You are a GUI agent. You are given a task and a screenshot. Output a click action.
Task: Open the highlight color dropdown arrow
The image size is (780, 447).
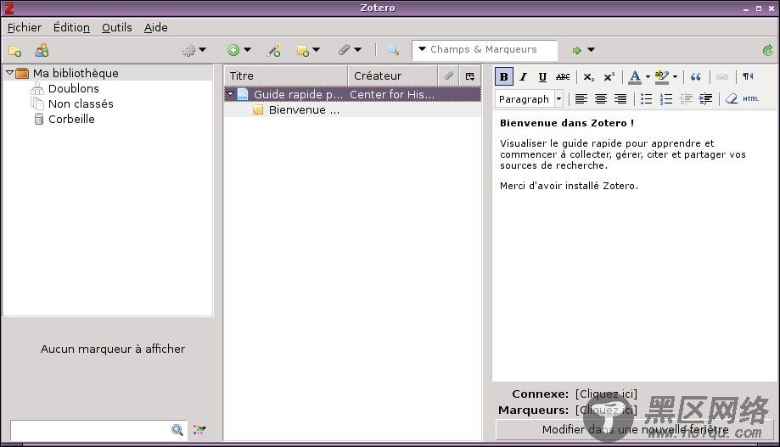[x=675, y=76]
